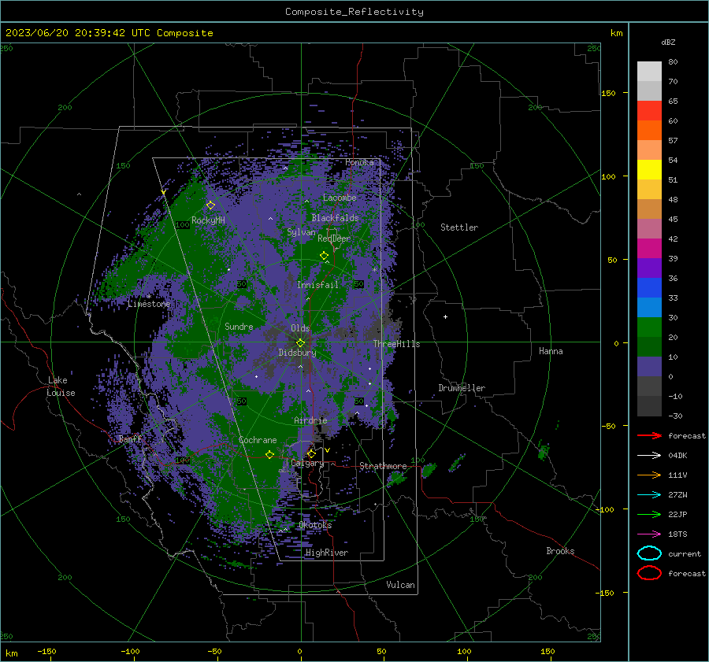Pick yellow 51-54 dBZ color swatch
709x662 pixels.
[649, 170]
